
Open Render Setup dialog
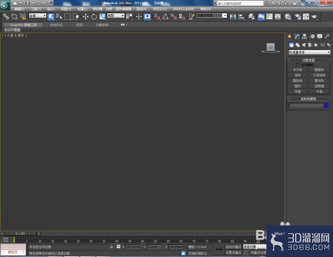[x=298, y=17]
